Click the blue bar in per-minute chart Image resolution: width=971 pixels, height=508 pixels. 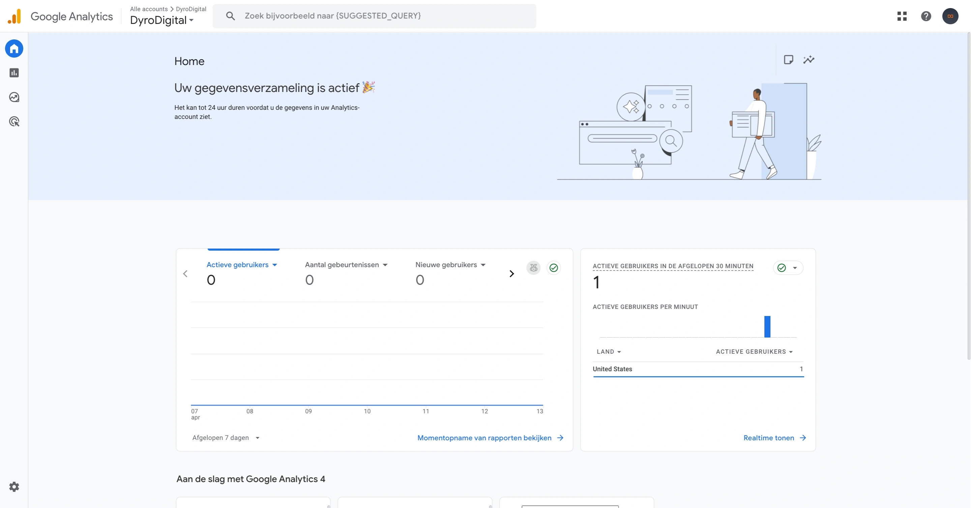(767, 326)
